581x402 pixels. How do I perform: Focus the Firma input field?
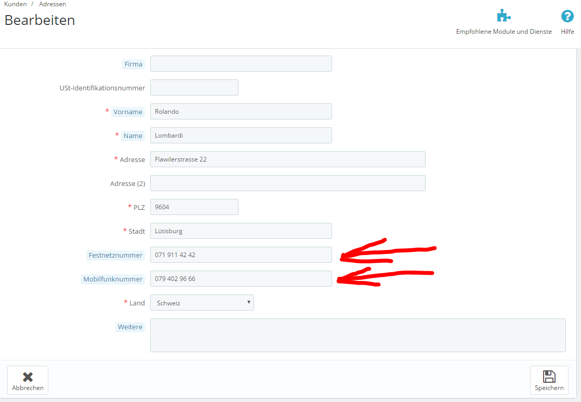click(241, 64)
